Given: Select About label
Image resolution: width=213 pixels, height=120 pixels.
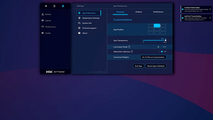Looking at the screenshot, I should point(85,33).
